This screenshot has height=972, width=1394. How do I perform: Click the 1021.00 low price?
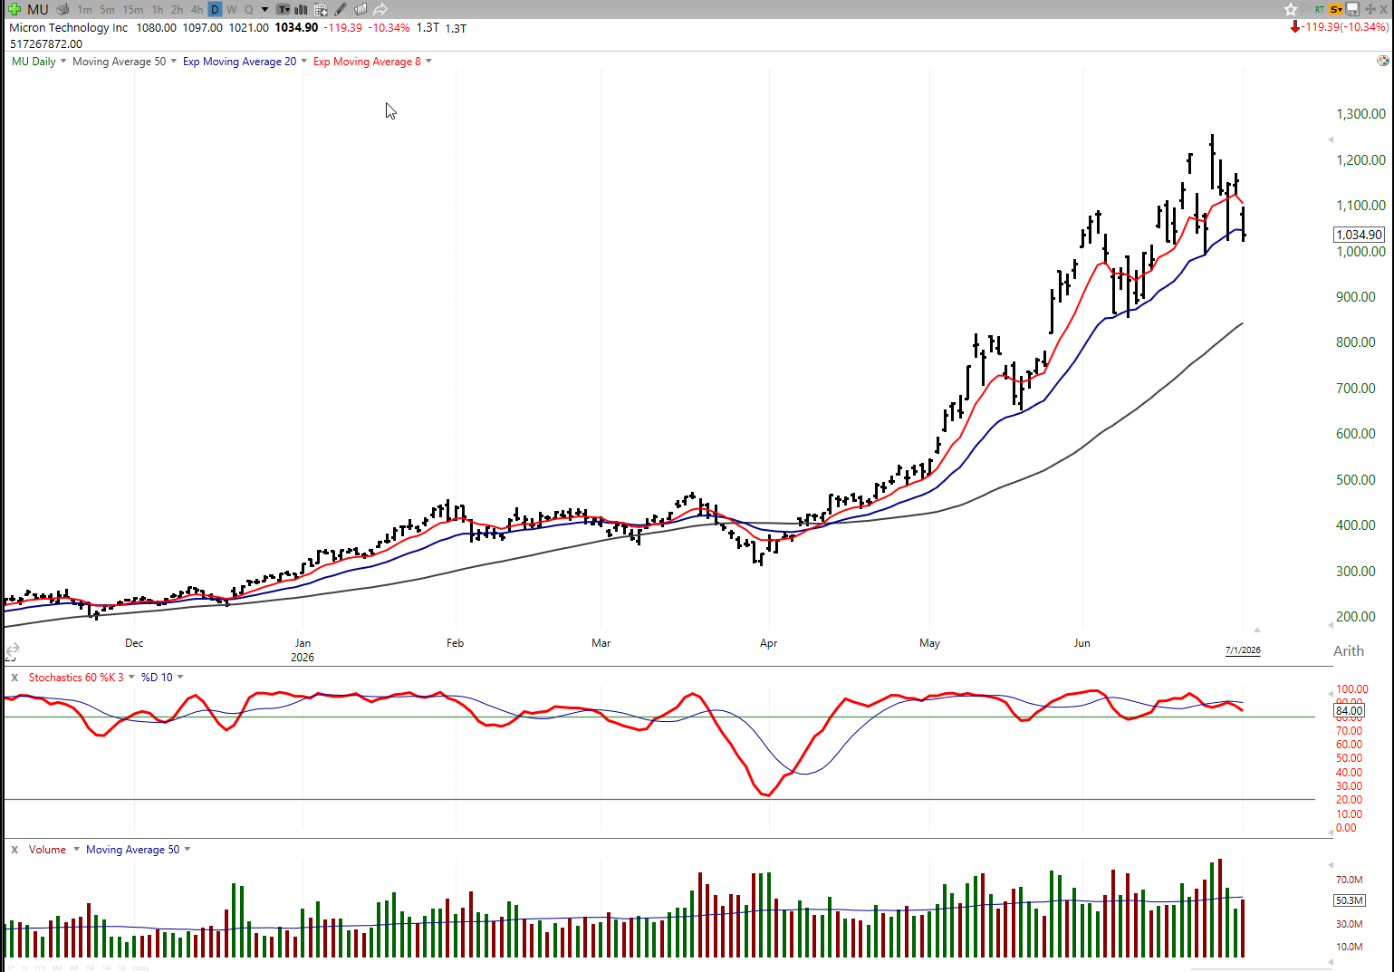click(x=248, y=28)
